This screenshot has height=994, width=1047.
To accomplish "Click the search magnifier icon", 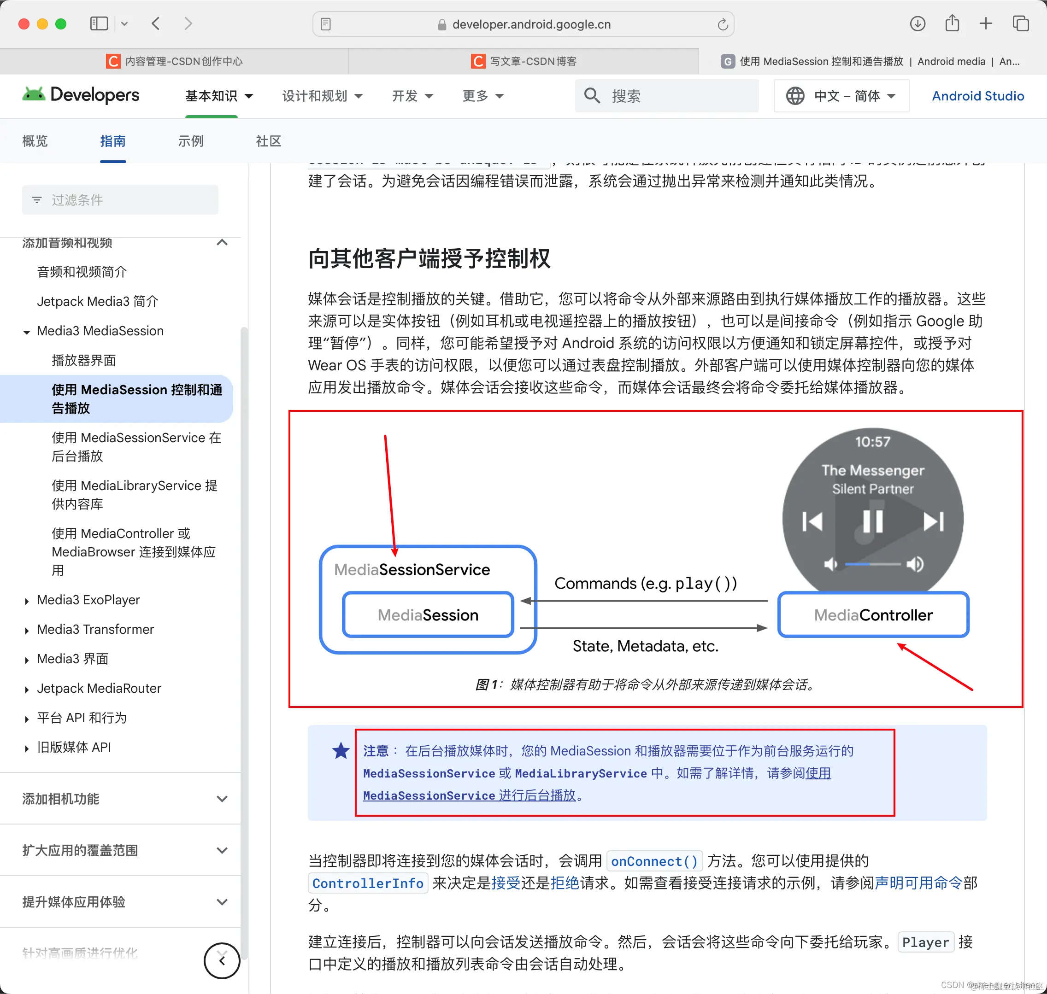I will [x=592, y=96].
